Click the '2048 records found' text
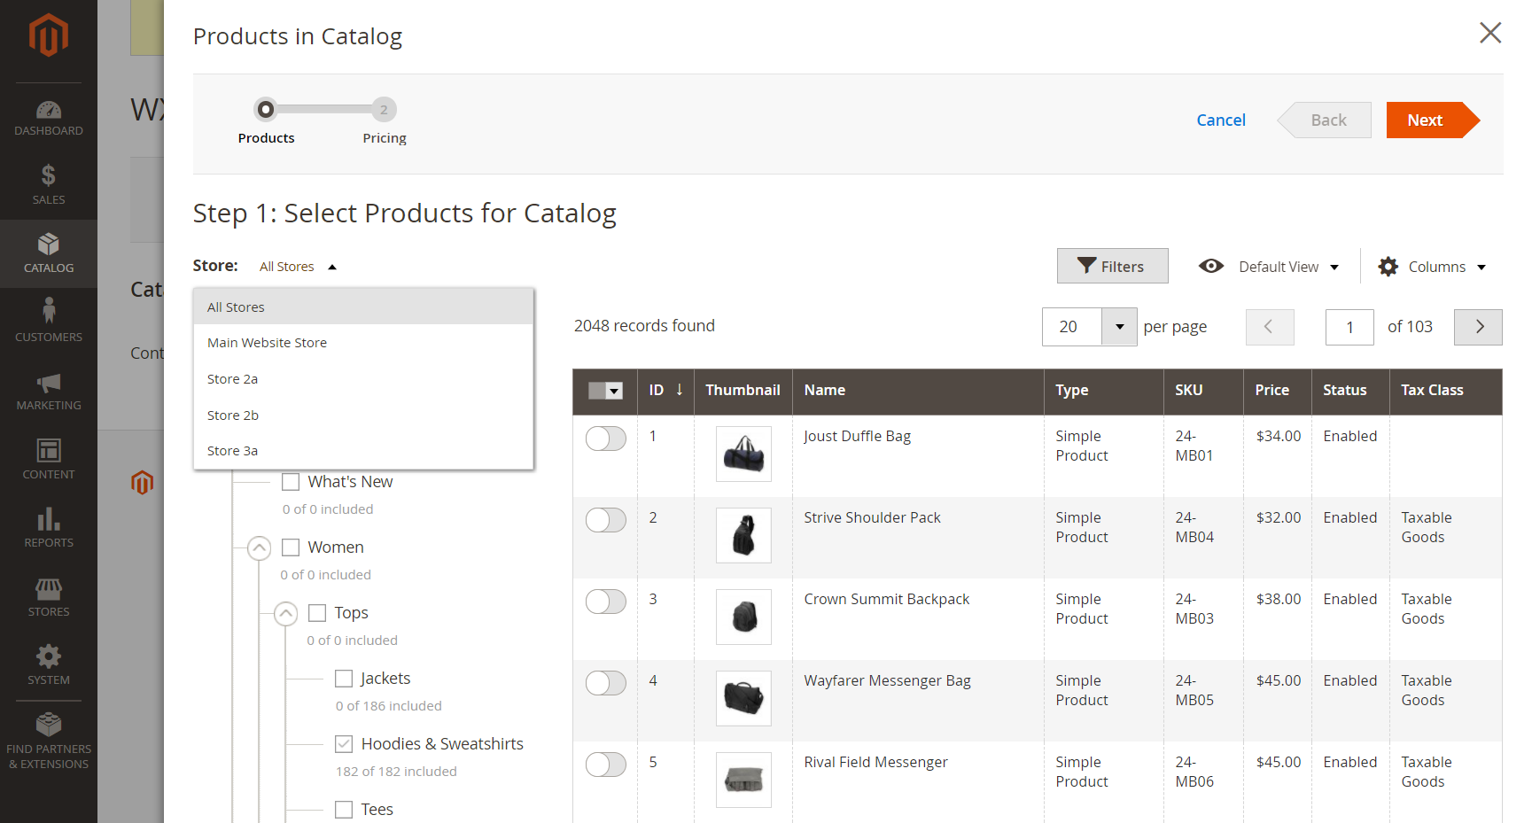 [x=644, y=326]
